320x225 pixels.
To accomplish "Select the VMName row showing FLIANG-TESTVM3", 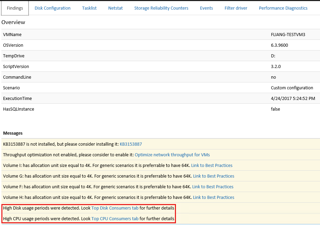I will coord(160,34).
